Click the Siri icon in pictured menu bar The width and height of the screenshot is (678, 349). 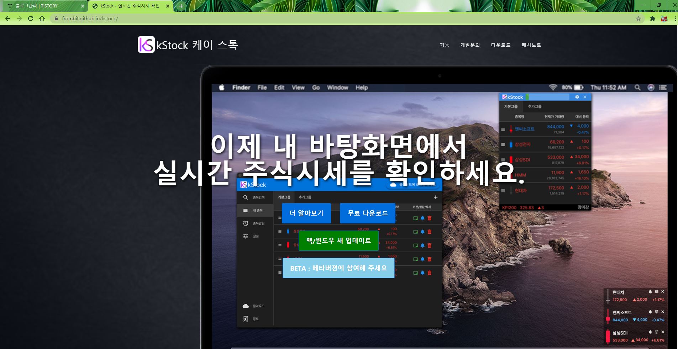coord(651,88)
